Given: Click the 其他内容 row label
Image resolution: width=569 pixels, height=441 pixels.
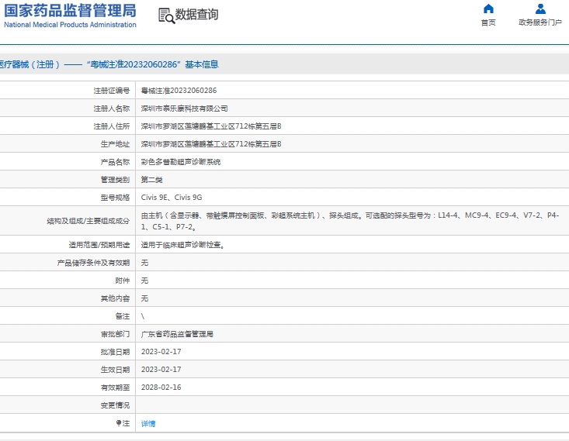Looking at the screenshot, I should tap(115, 298).
